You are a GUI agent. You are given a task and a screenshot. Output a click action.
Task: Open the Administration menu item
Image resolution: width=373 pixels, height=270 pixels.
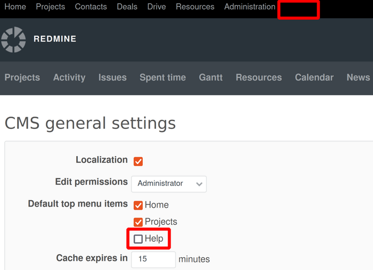(x=249, y=7)
